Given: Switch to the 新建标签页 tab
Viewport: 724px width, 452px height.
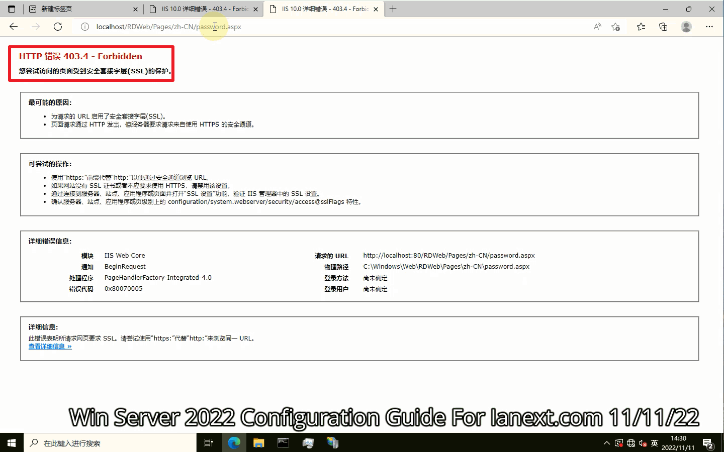Looking at the screenshot, I should [83, 9].
